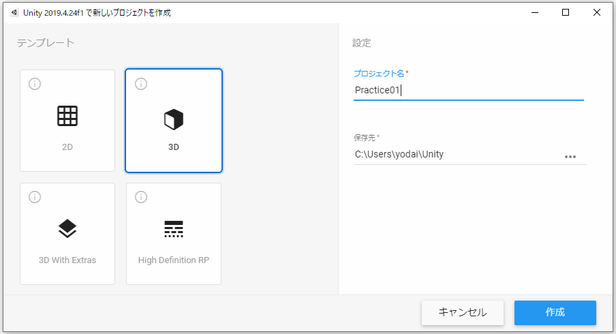The height and width of the screenshot is (334, 616).
Task: Click the 2D template label
Action: (x=67, y=147)
